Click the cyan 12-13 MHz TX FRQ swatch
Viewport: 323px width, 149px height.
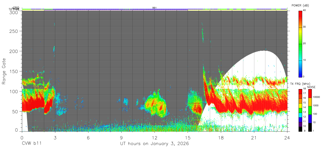point(300,115)
